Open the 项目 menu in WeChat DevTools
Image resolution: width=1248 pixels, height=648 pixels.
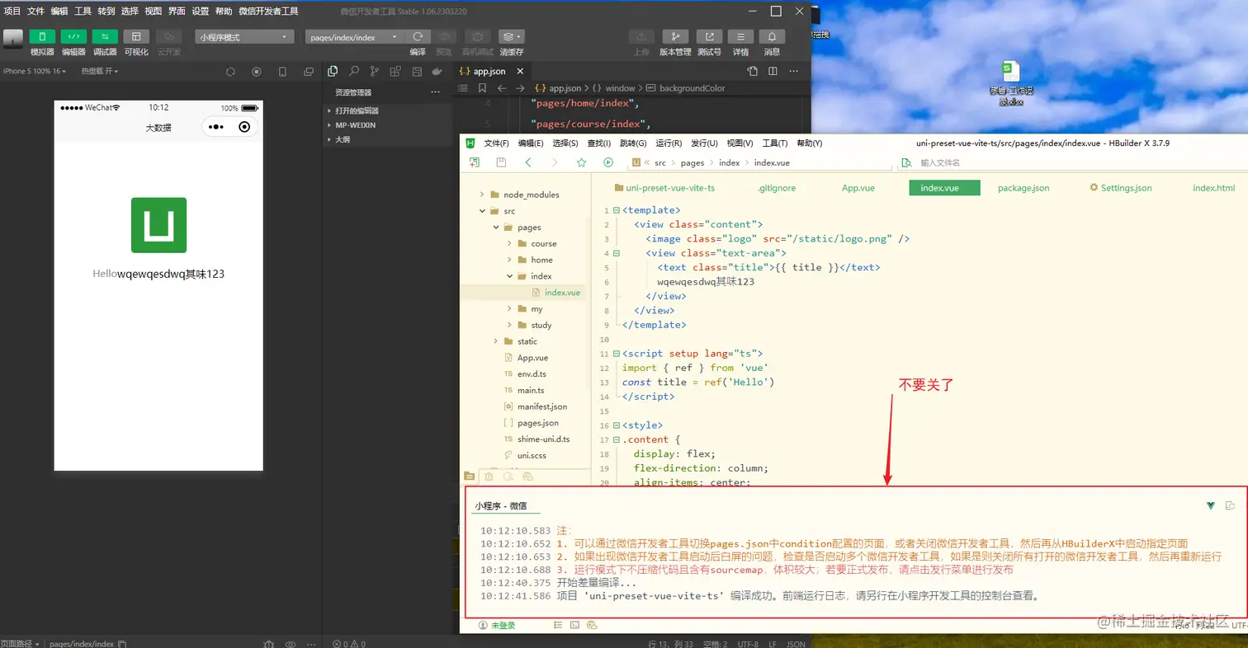(12, 12)
